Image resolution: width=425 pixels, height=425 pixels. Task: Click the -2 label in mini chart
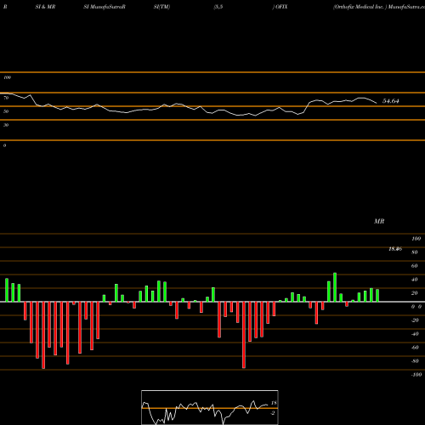(x=273, y=413)
